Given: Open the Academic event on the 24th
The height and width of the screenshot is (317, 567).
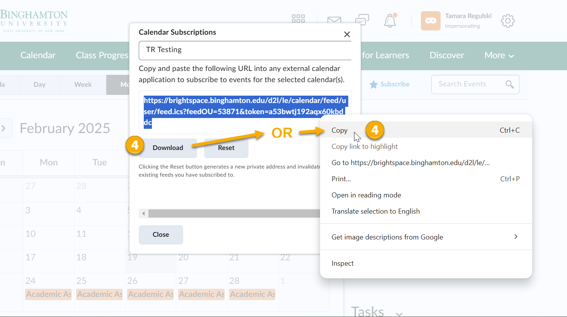Looking at the screenshot, I should (x=48, y=294).
